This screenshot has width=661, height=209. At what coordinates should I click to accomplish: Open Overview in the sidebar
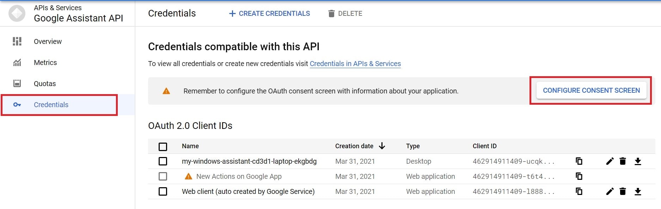coord(48,41)
